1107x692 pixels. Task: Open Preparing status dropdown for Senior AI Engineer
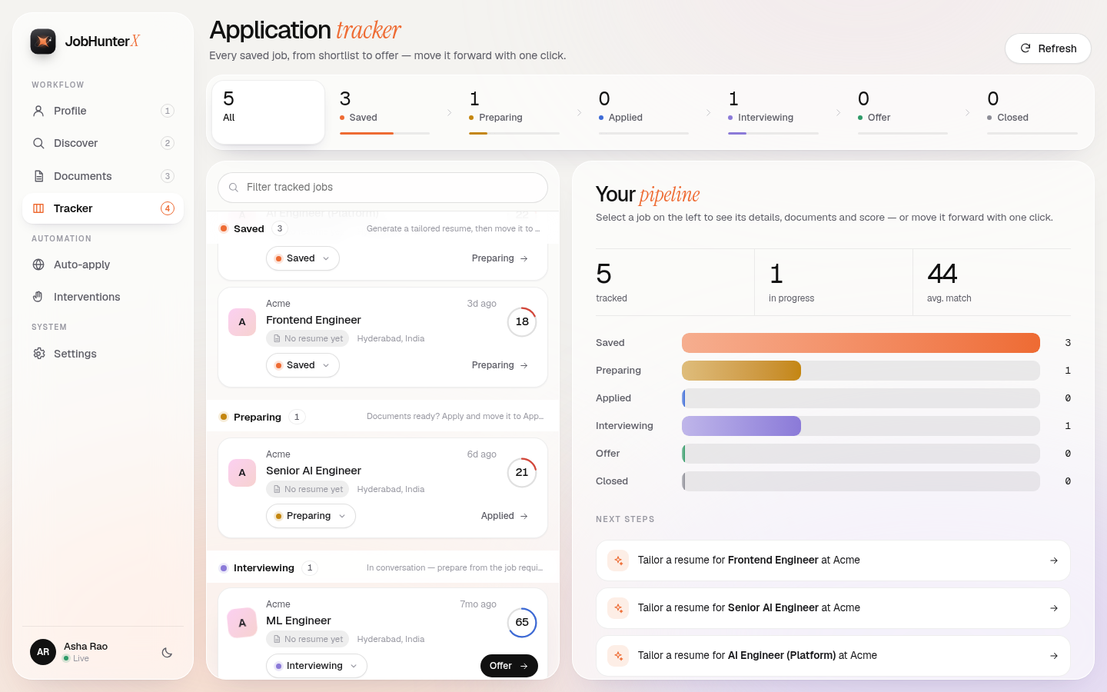(311, 516)
